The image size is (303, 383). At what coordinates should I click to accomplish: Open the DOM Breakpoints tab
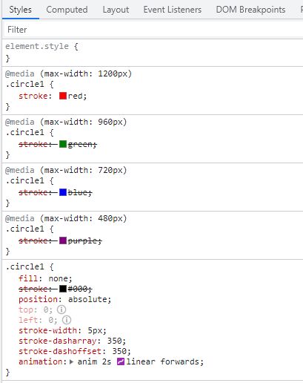point(250,10)
